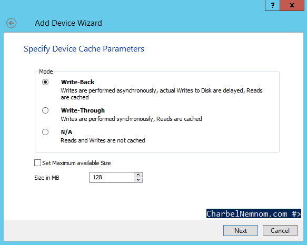
Task: Select the Write-Back cache mode
Action: (45, 82)
